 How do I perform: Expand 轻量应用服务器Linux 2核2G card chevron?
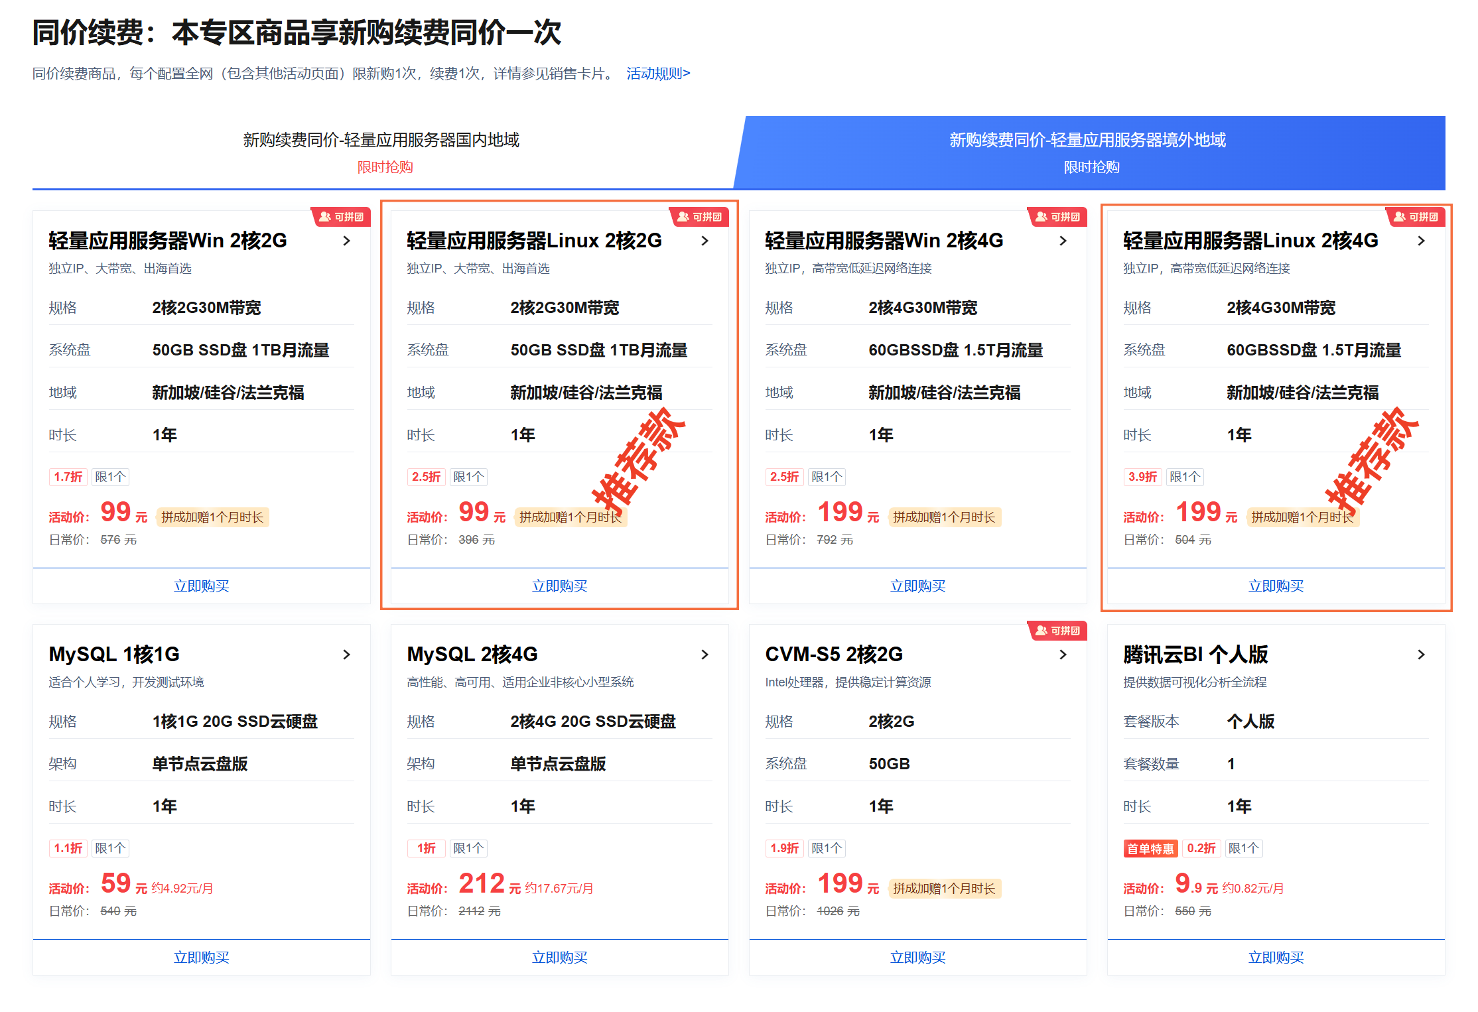(705, 241)
